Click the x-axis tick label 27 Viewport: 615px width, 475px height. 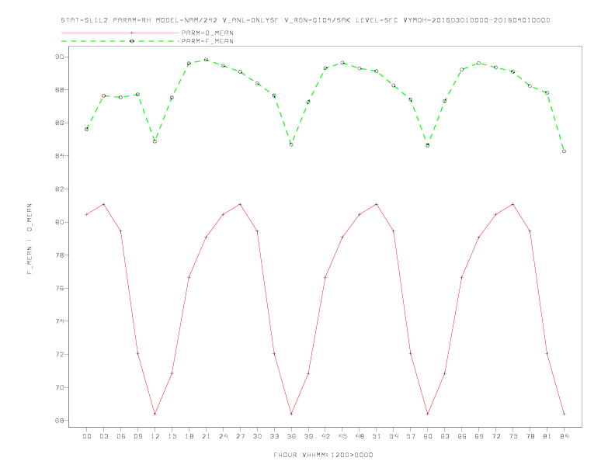point(240,436)
